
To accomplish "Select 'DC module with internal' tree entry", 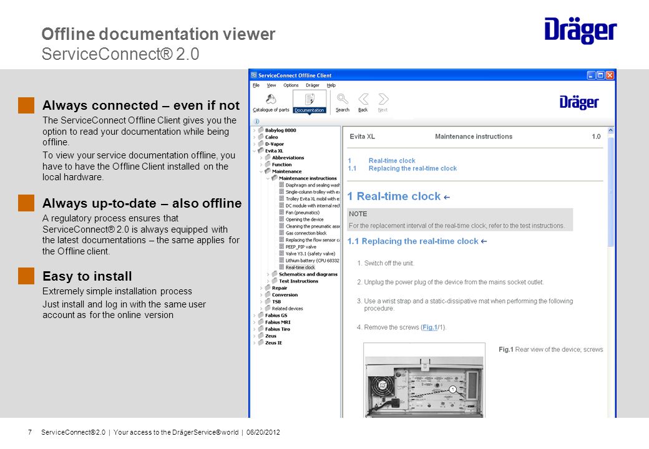I will [x=313, y=206].
